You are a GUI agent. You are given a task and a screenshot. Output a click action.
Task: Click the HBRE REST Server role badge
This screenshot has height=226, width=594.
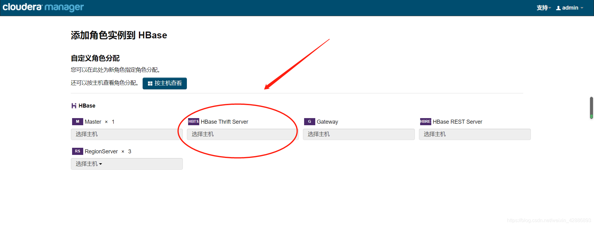click(x=425, y=122)
